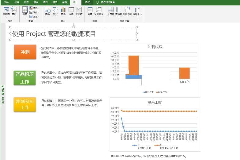Screen dimensions: 240x160
Task: Click the description text beside 冲刺
Action: click(x=71, y=53)
